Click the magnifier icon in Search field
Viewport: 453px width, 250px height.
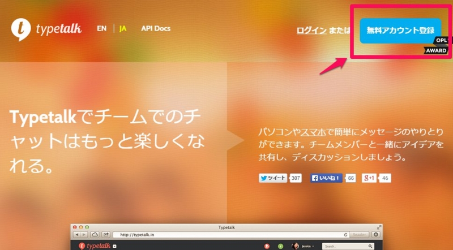click(x=370, y=246)
